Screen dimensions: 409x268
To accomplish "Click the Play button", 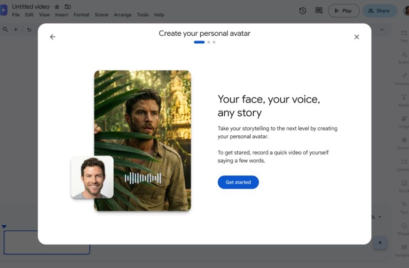I will point(344,11).
